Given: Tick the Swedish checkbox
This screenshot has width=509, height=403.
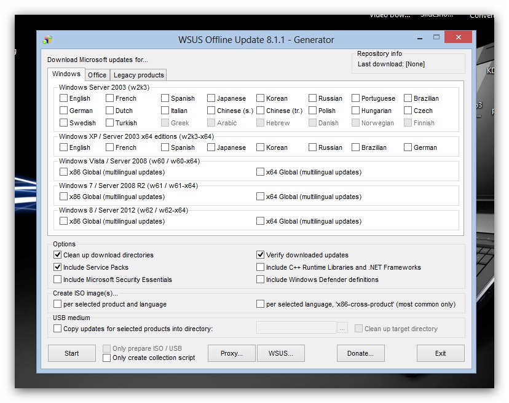Looking at the screenshot, I should pos(64,123).
